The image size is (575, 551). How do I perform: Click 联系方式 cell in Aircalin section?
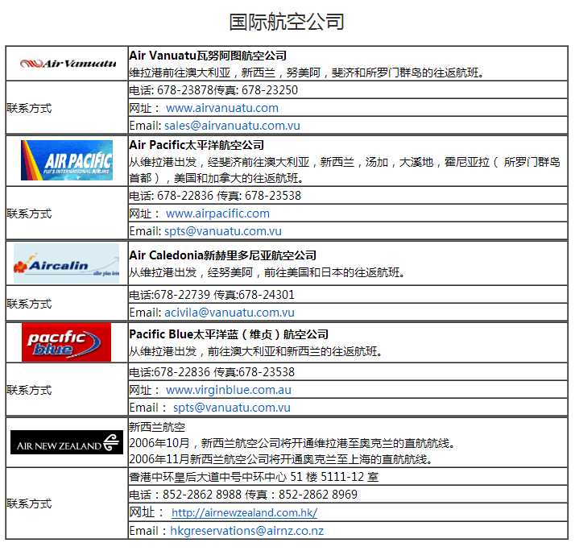[x=67, y=304]
